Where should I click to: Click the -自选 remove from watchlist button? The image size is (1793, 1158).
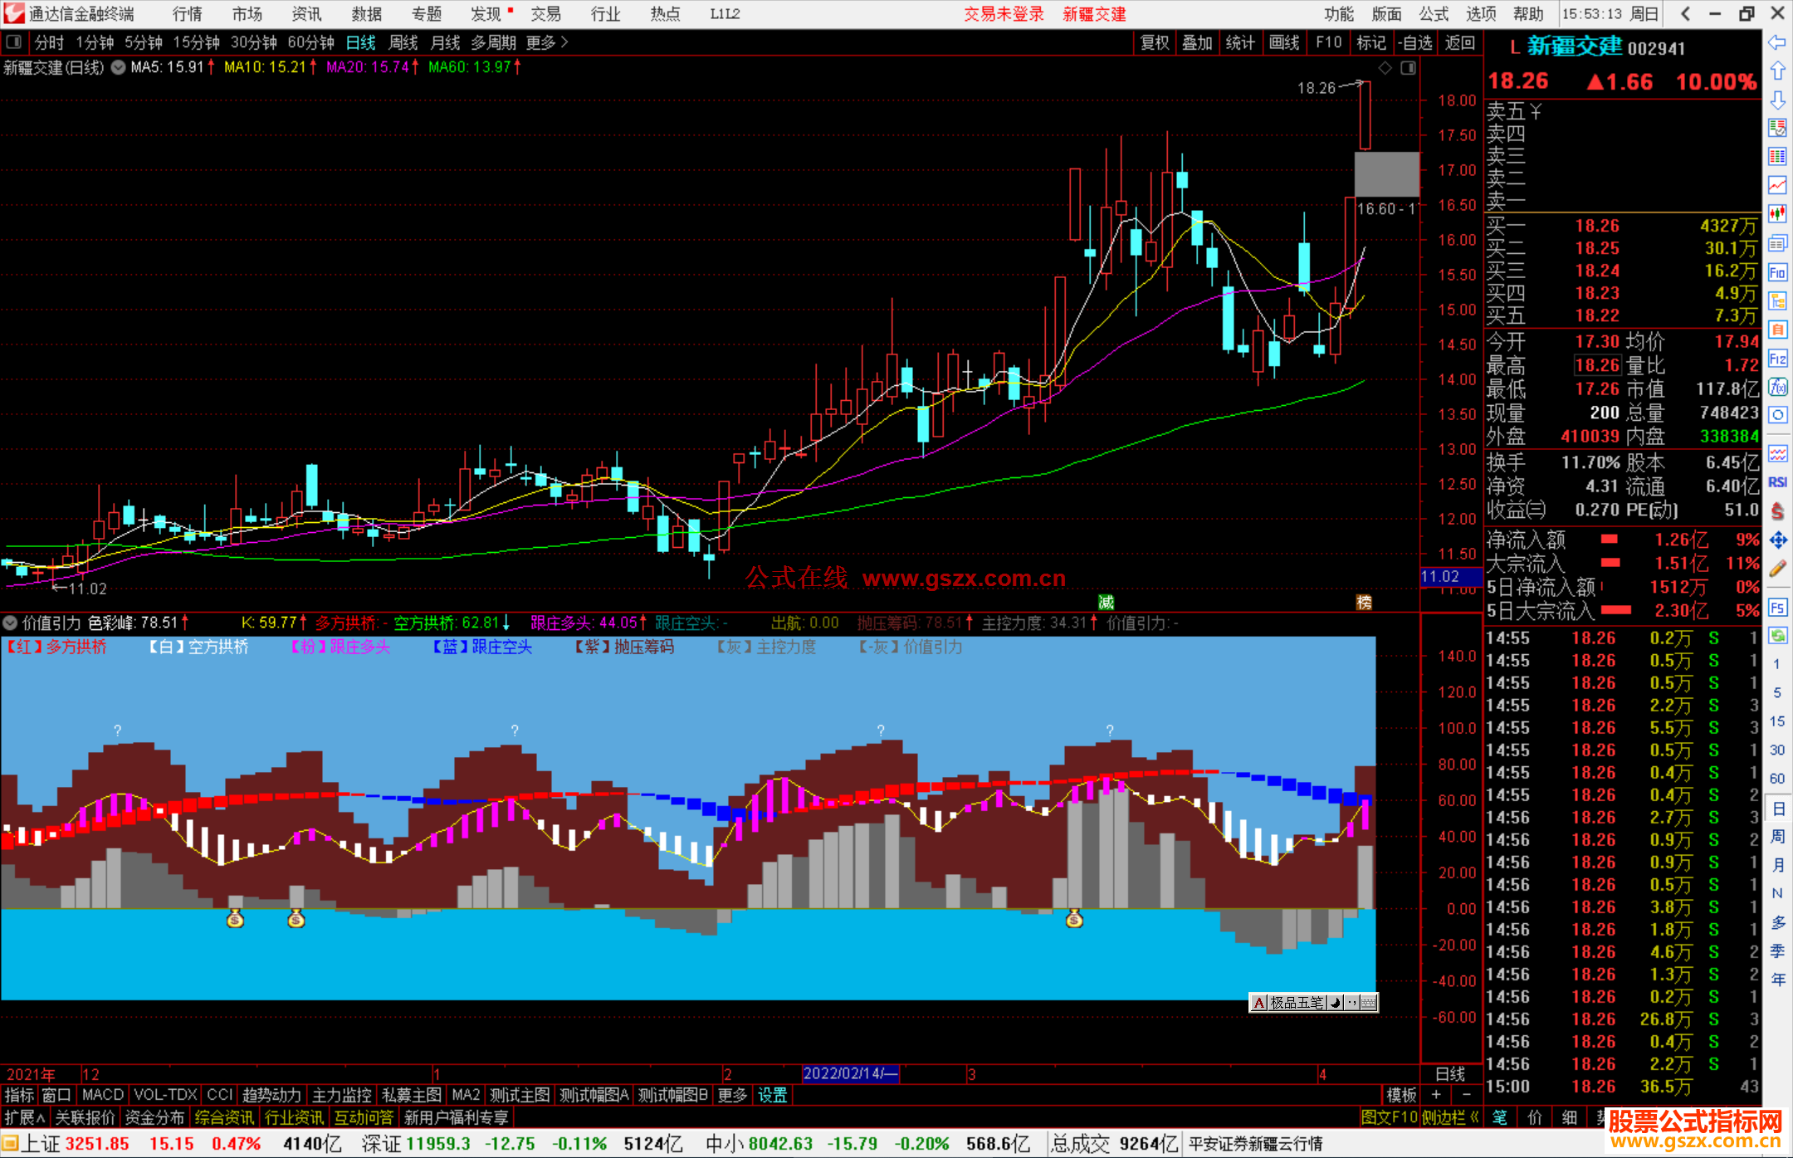pyautogui.click(x=1415, y=42)
